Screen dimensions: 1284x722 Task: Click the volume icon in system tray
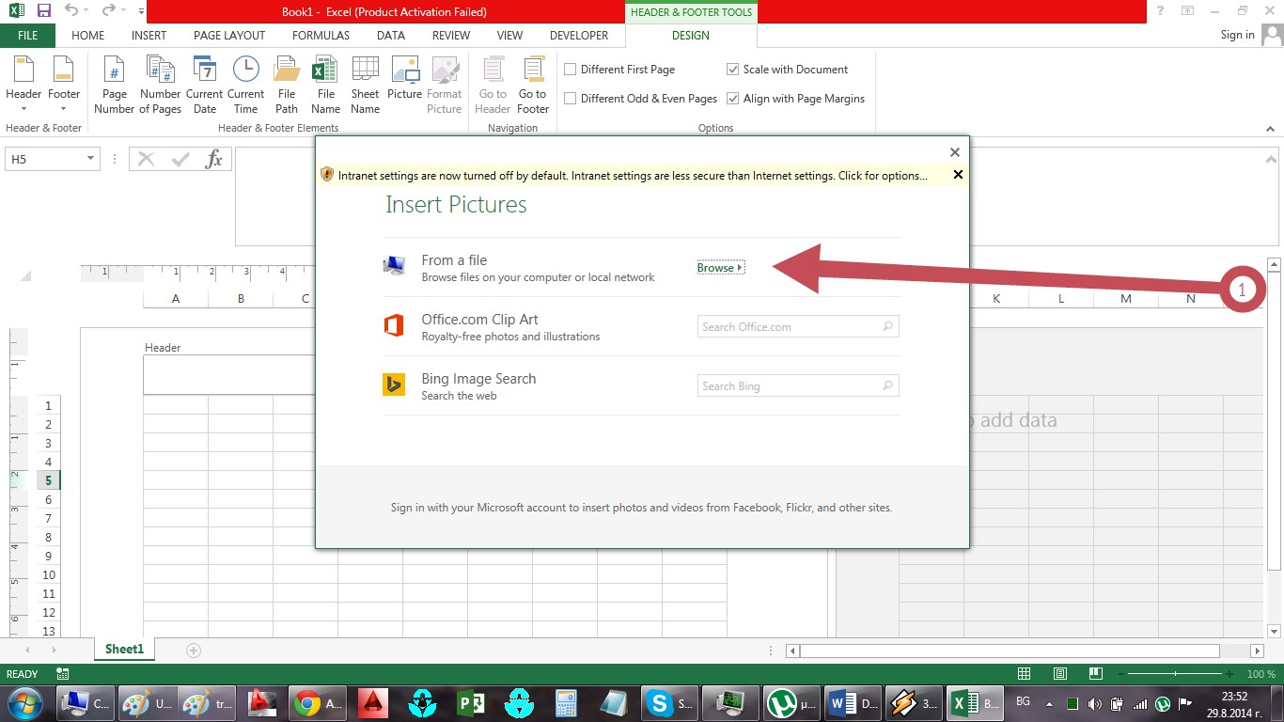(x=1094, y=703)
